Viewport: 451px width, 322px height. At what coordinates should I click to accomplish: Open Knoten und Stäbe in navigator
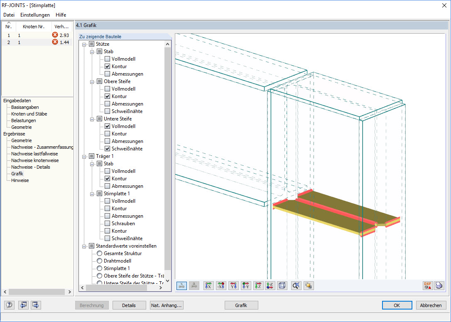click(x=29, y=114)
